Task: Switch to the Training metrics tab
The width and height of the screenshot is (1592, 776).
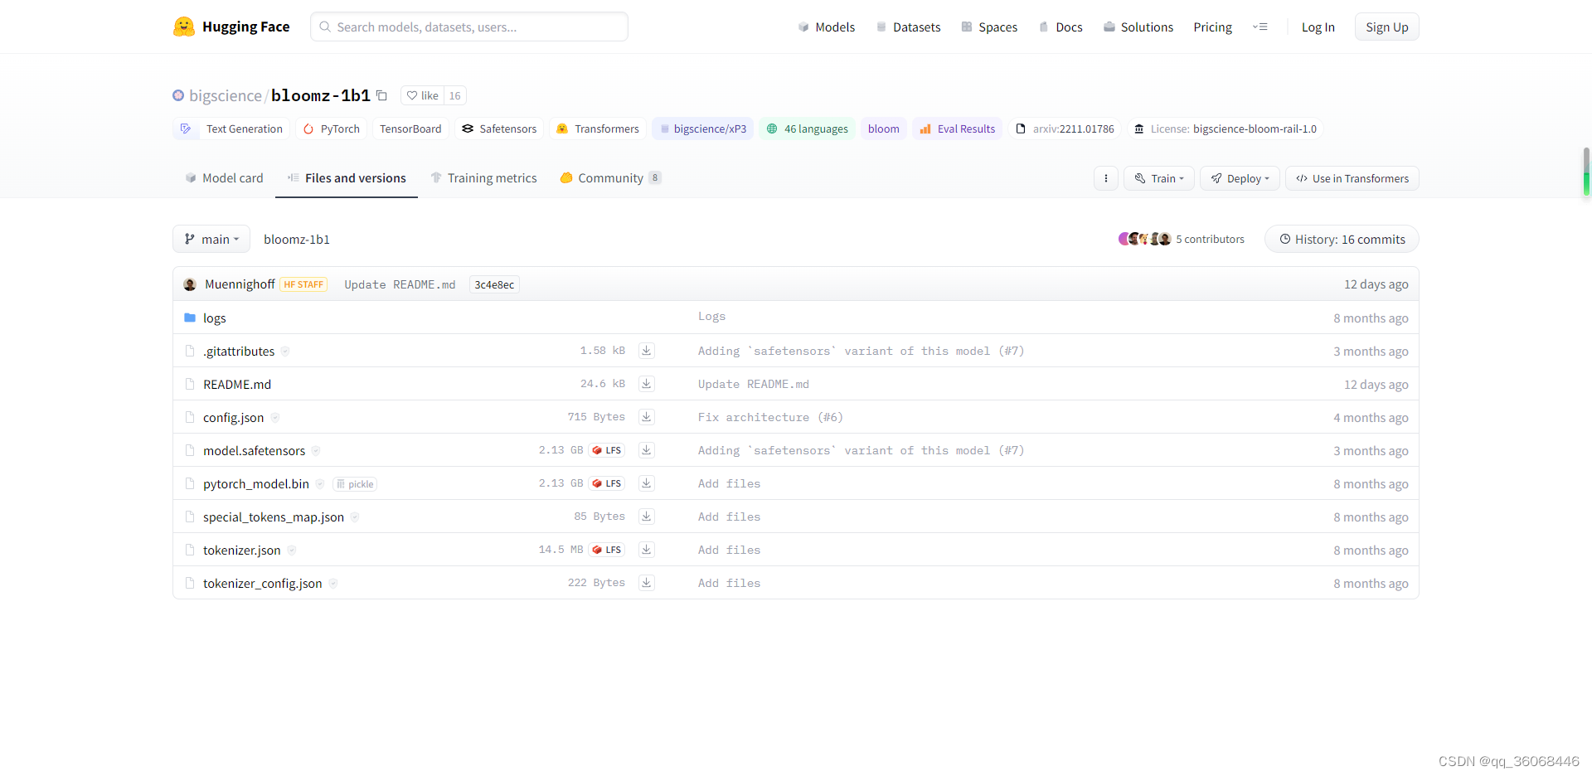Action: click(483, 178)
